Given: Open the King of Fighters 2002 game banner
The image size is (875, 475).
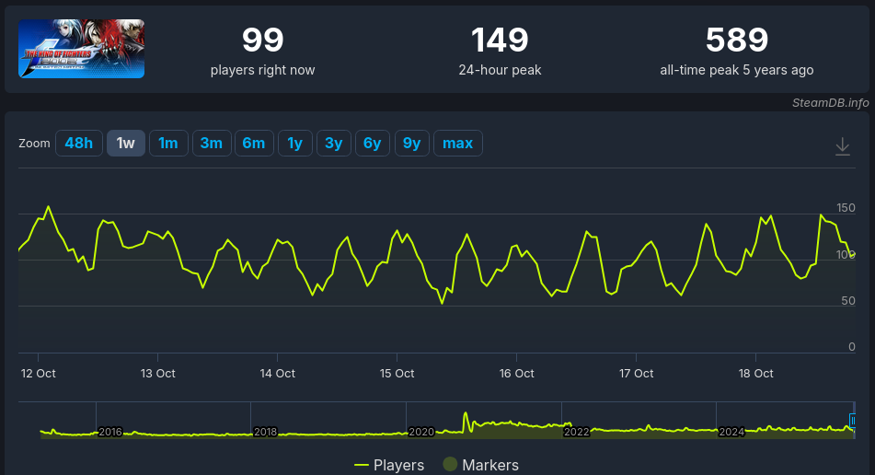Looking at the screenshot, I should (x=82, y=49).
